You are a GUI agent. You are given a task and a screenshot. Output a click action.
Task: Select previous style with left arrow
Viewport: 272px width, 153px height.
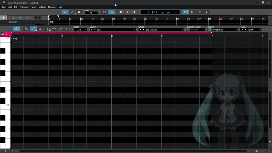tap(140, 30)
